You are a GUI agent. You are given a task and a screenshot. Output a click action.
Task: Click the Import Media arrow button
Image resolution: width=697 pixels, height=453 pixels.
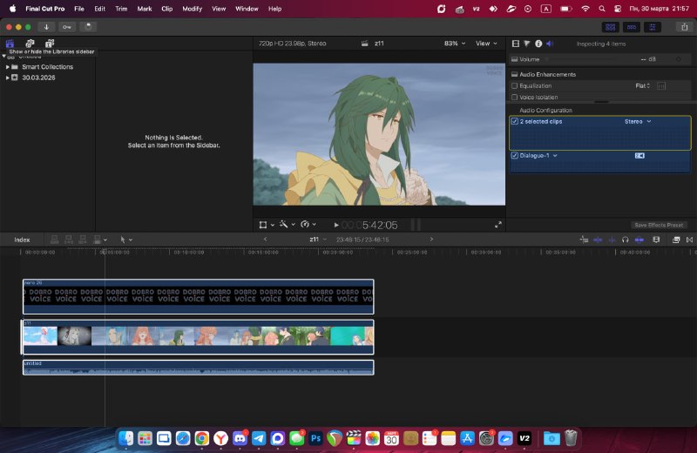pyautogui.click(x=46, y=27)
